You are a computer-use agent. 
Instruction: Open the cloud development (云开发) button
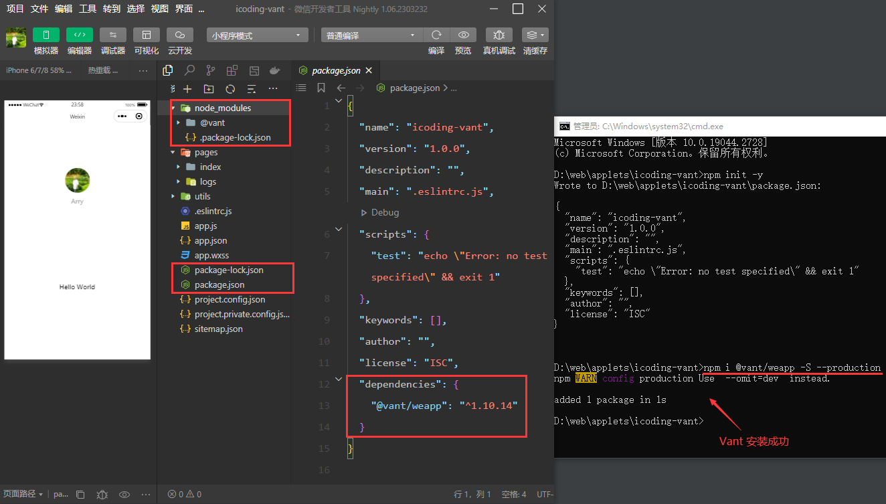[x=180, y=35]
